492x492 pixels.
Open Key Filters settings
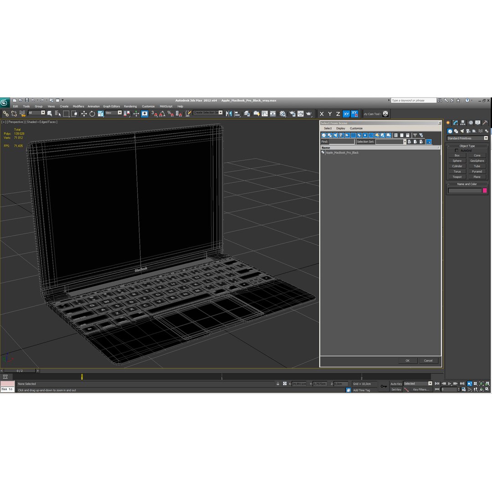(420, 389)
